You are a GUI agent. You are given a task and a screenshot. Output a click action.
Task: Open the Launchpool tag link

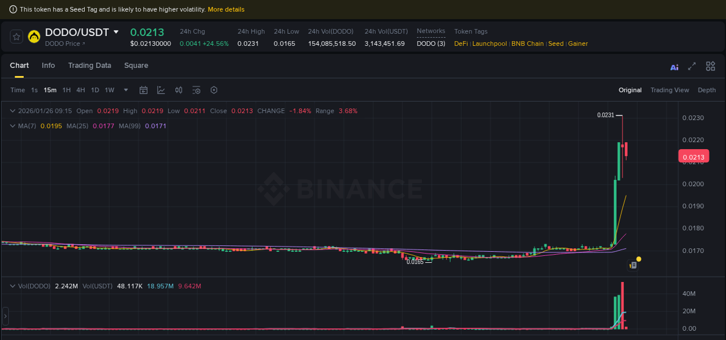click(x=489, y=44)
